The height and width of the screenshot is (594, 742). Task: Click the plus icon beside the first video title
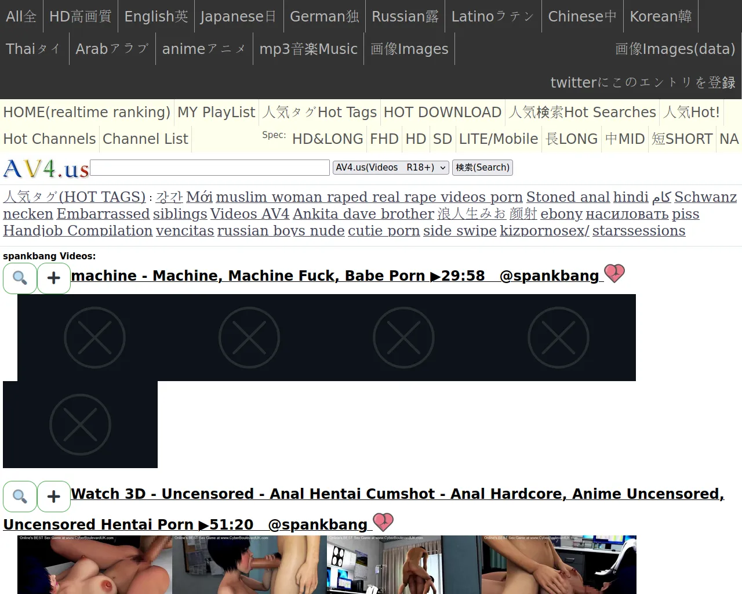click(54, 278)
